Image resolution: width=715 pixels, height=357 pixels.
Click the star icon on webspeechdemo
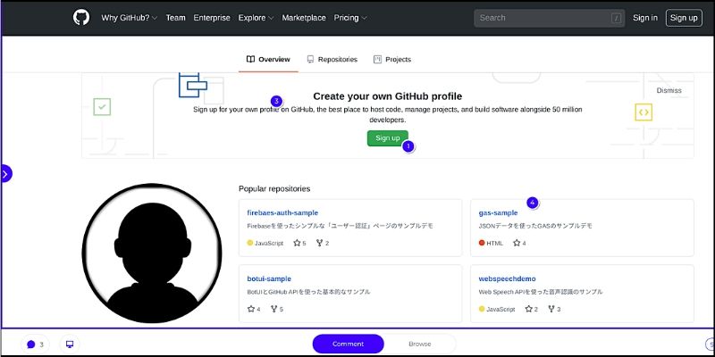[x=528, y=309]
